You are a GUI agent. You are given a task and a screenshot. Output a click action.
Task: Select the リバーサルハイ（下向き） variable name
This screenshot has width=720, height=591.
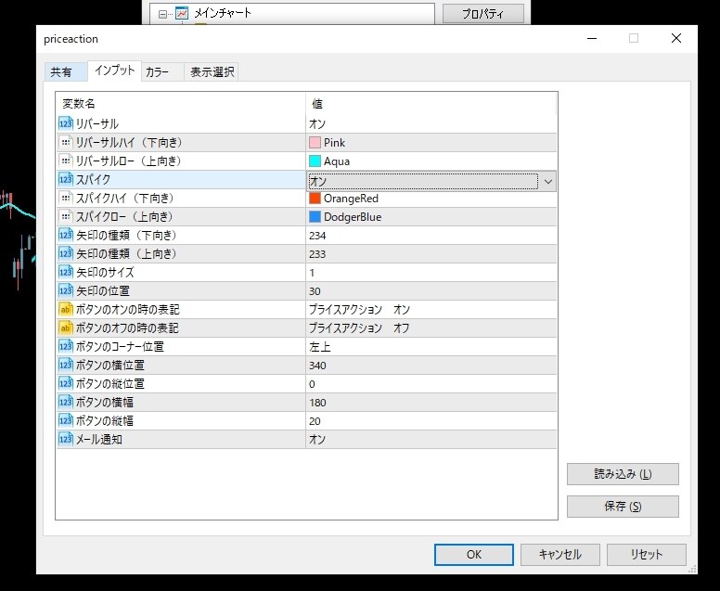click(x=129, y=142)
